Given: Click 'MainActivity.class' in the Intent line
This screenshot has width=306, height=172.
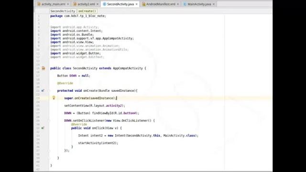Looking at the screenshot, I should coord(179,136).
